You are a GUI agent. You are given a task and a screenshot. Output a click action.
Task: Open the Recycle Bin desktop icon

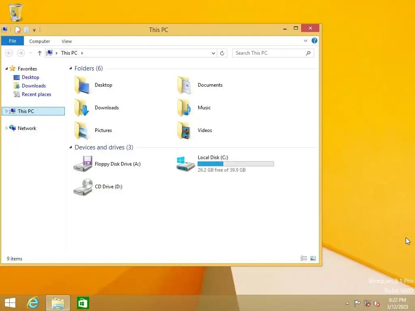pyautogui.click(x=16, y=12)
